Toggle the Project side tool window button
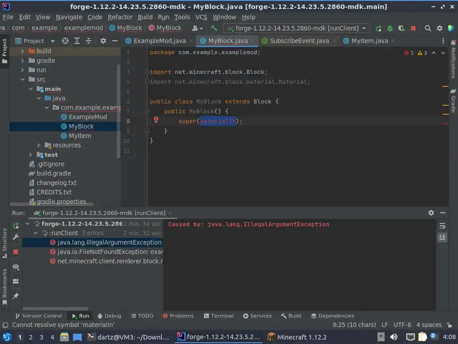The height and width of the screenshot is (344, 458). pyautogui.click(x=4, y=51)
